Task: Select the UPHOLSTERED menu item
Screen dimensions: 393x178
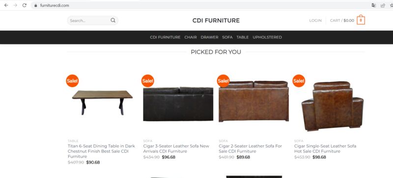Action: tap(267, 37)
